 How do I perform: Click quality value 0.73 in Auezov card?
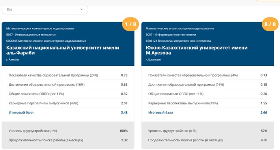pyautogui.click(x=264, y=75)
